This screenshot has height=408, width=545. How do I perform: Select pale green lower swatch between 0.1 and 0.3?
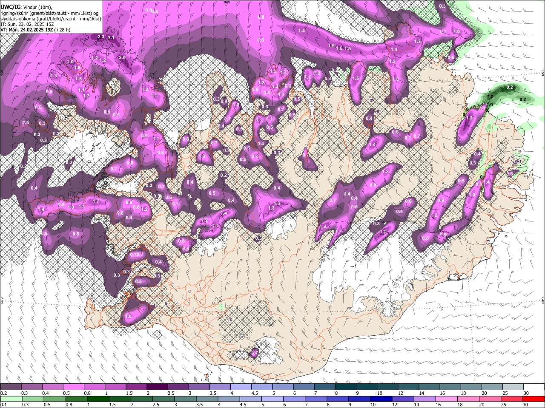(11, 399)
